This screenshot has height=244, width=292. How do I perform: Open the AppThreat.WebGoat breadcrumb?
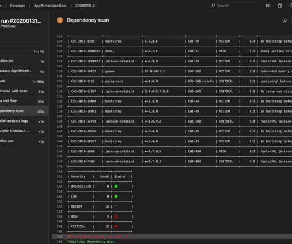click(50, 6)
